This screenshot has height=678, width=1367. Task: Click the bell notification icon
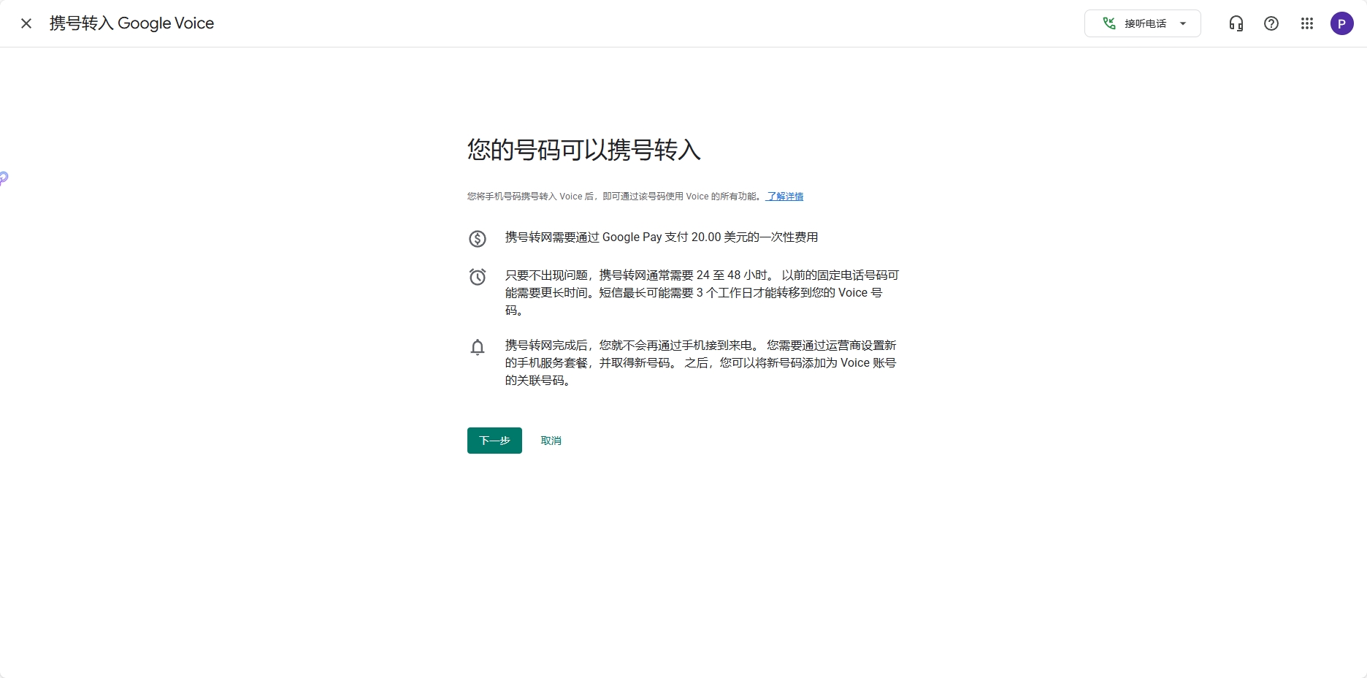pos(478,347)
